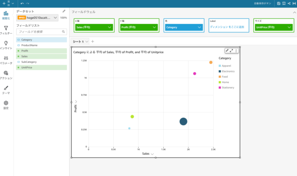
Task: Click the Electronics legend swatch
Action: click(x=220, y=71)
